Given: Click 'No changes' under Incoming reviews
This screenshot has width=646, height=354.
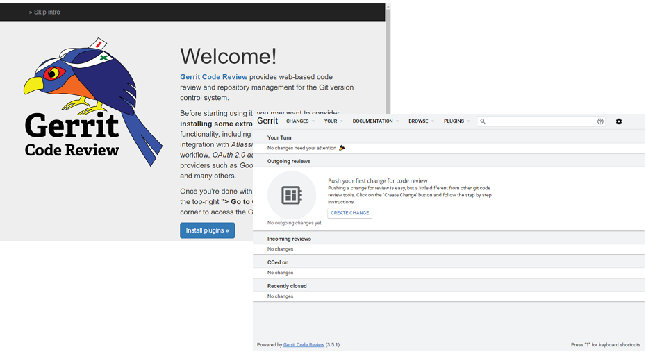Looking at the screenshot, I should 280,249.
